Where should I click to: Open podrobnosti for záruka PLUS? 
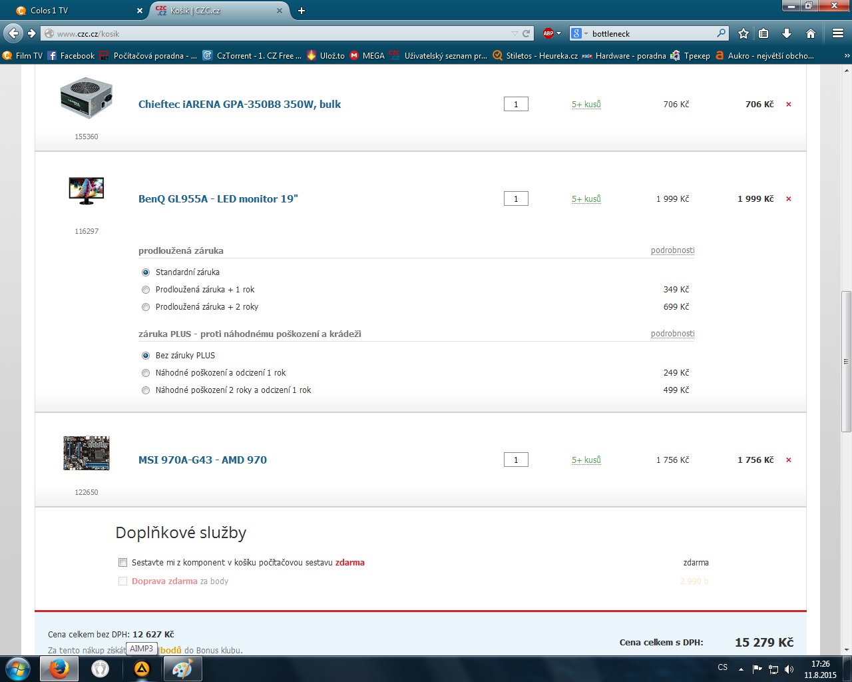point(672,334)
